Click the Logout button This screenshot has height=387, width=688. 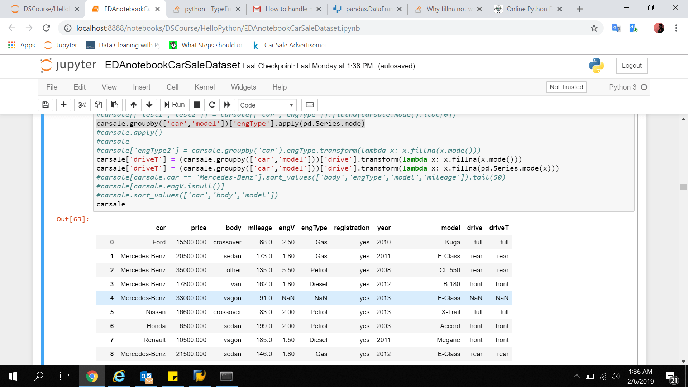click(x=631, y=66)
